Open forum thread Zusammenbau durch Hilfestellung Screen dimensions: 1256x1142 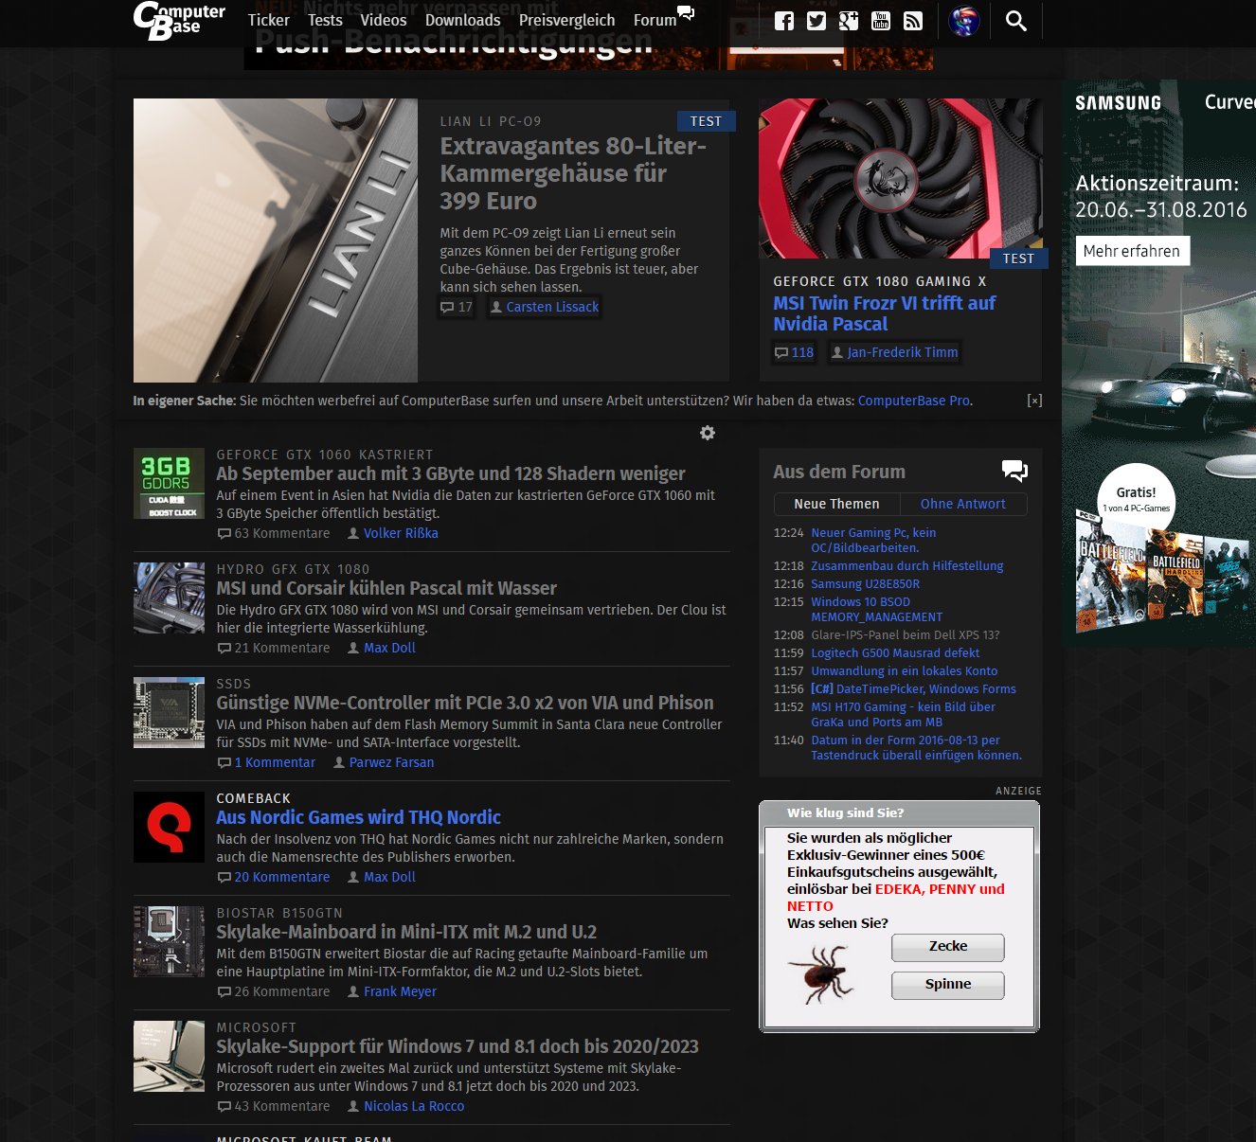point(907,566)
